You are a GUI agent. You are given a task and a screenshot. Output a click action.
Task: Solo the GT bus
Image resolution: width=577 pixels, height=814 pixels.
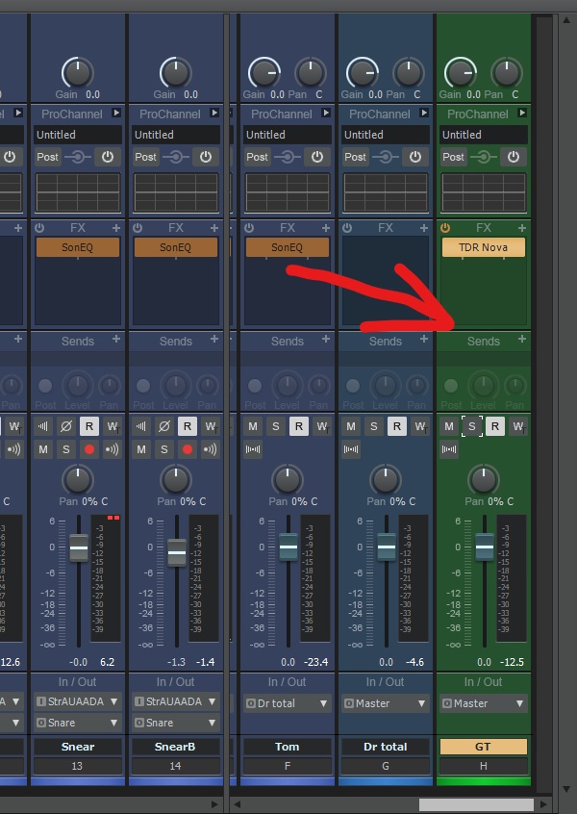tap(471, 426)
